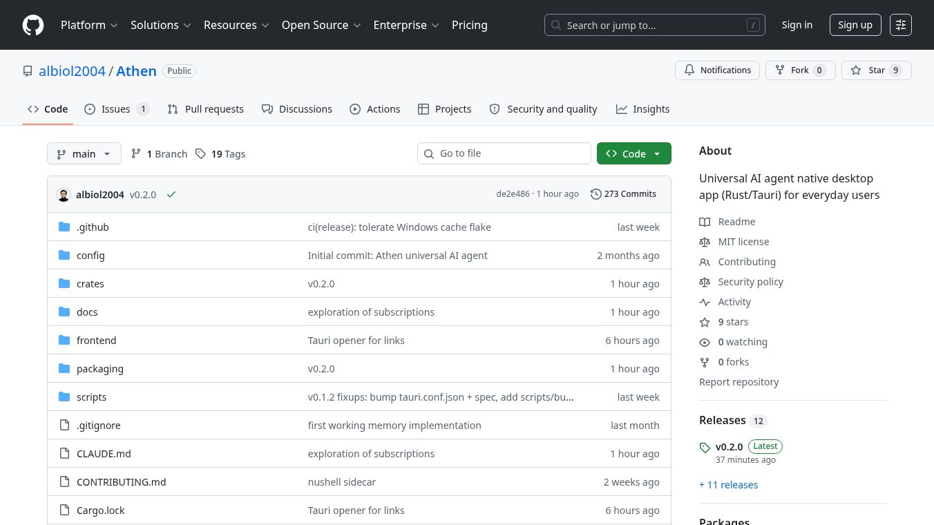The height and width of the screenshot is (525, 934).
Task: Click the Contributing people icon
Action: [x=705, y=262]
